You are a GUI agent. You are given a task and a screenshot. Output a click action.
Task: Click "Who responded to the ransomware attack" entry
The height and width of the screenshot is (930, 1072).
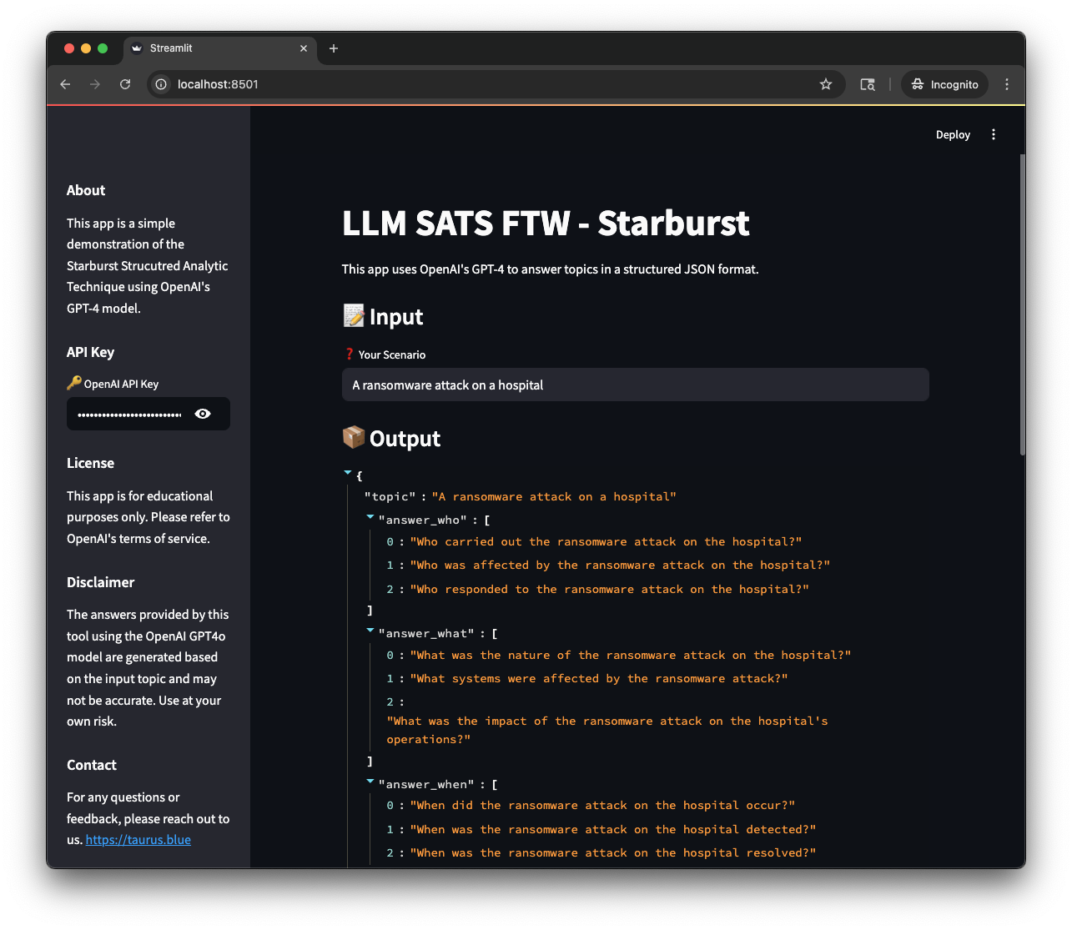coord(609,589)
